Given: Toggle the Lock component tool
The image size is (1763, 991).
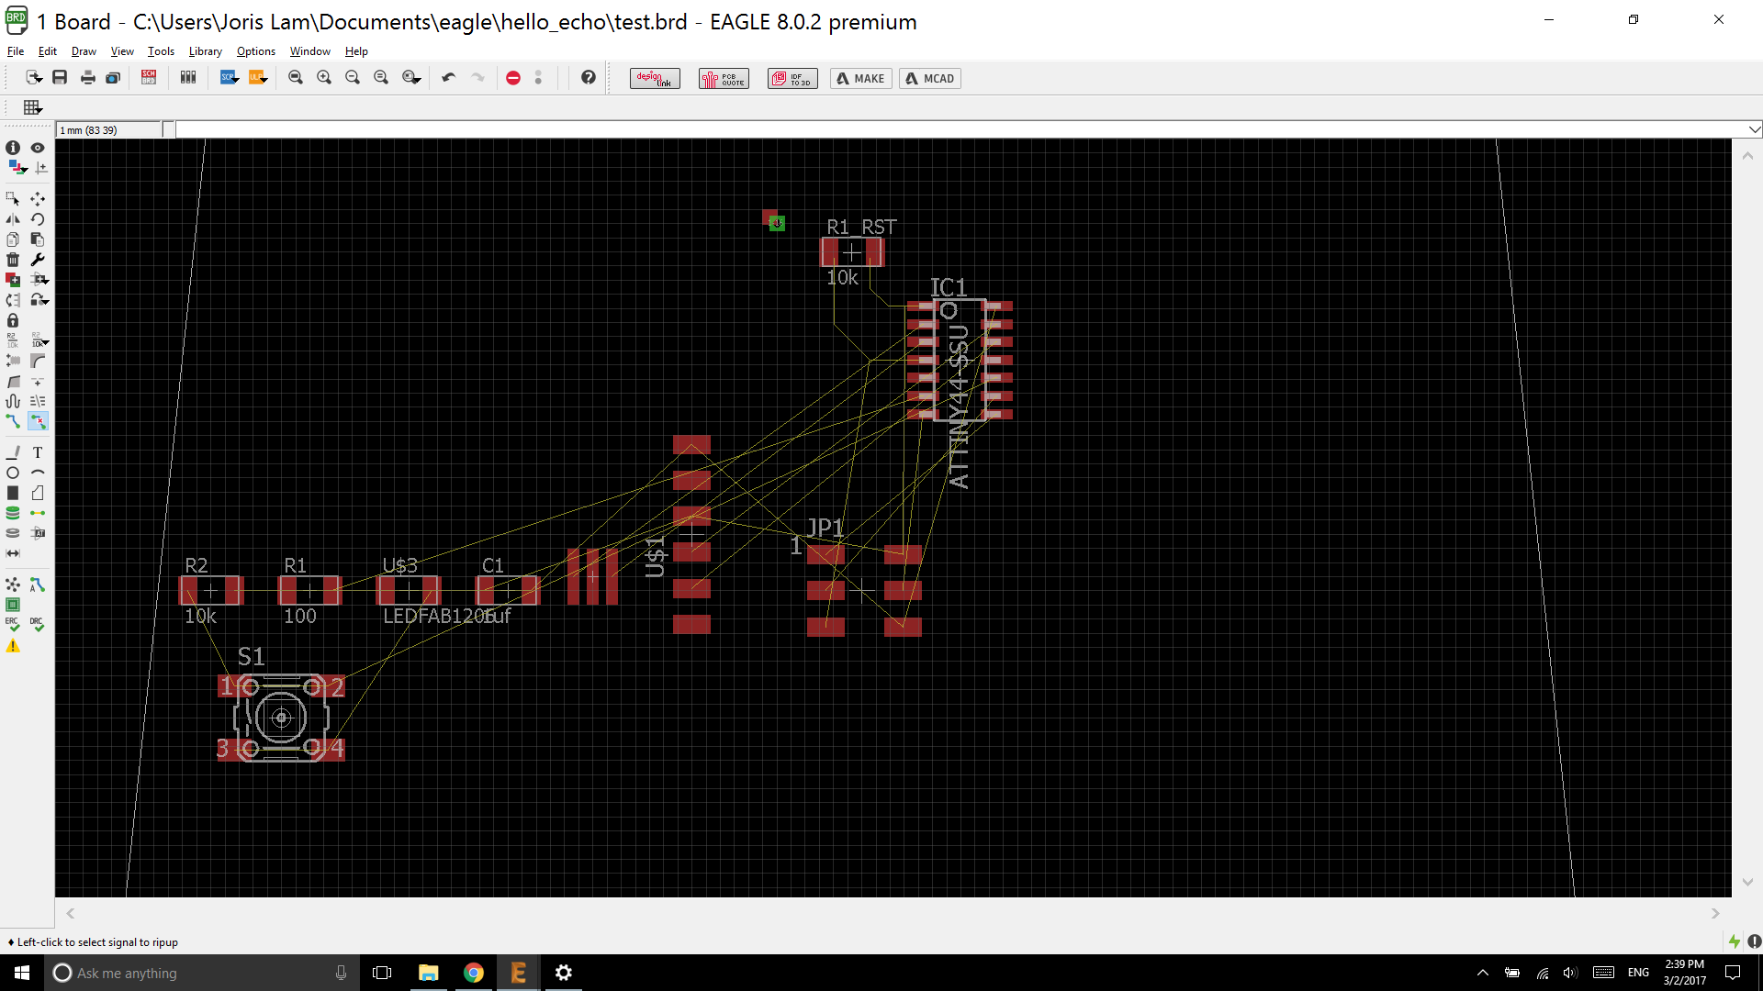Looking at the screenshot, I should [x=13, y=320].
